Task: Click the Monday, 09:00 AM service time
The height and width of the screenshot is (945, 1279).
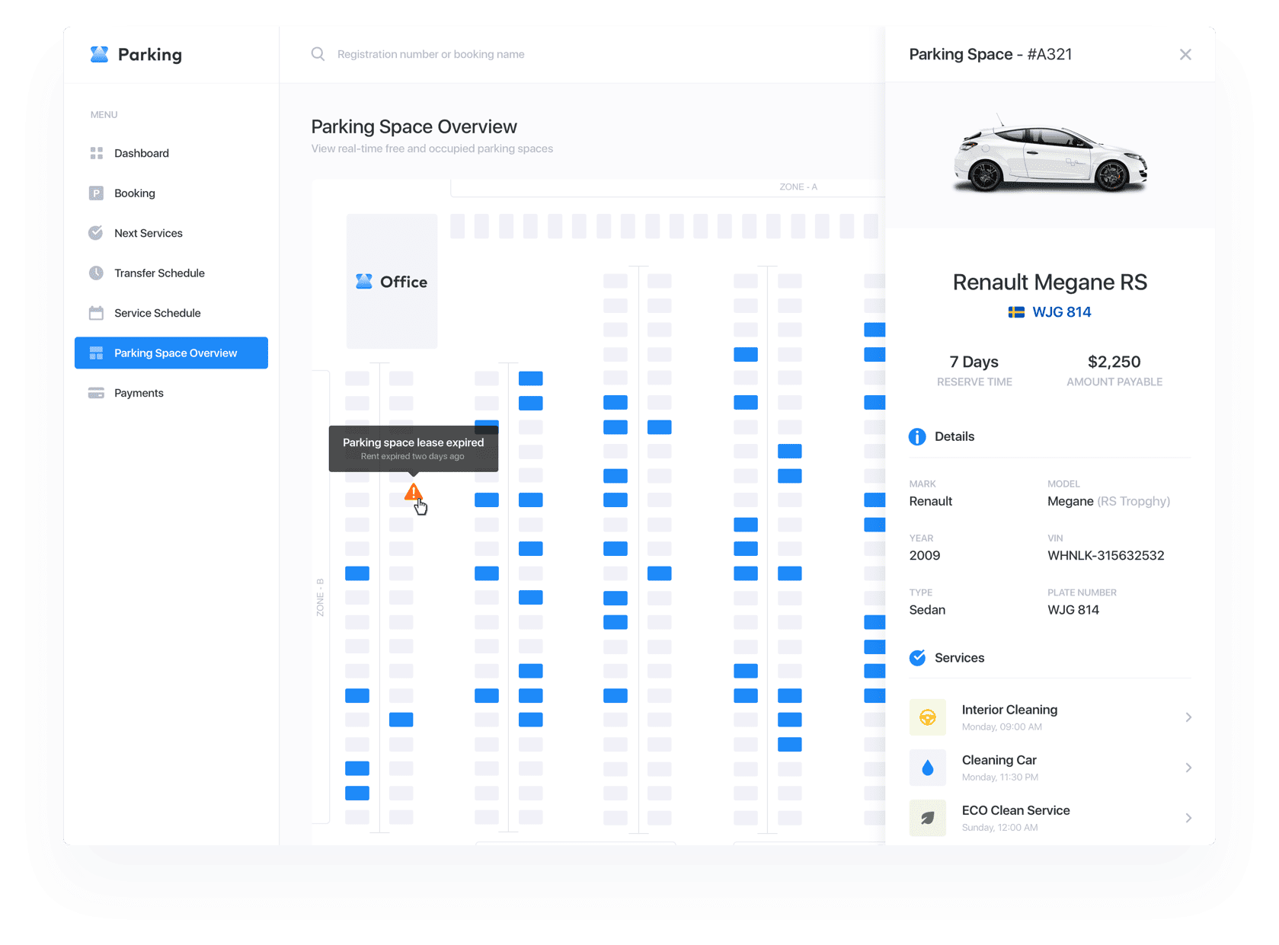Action: 1002,726
